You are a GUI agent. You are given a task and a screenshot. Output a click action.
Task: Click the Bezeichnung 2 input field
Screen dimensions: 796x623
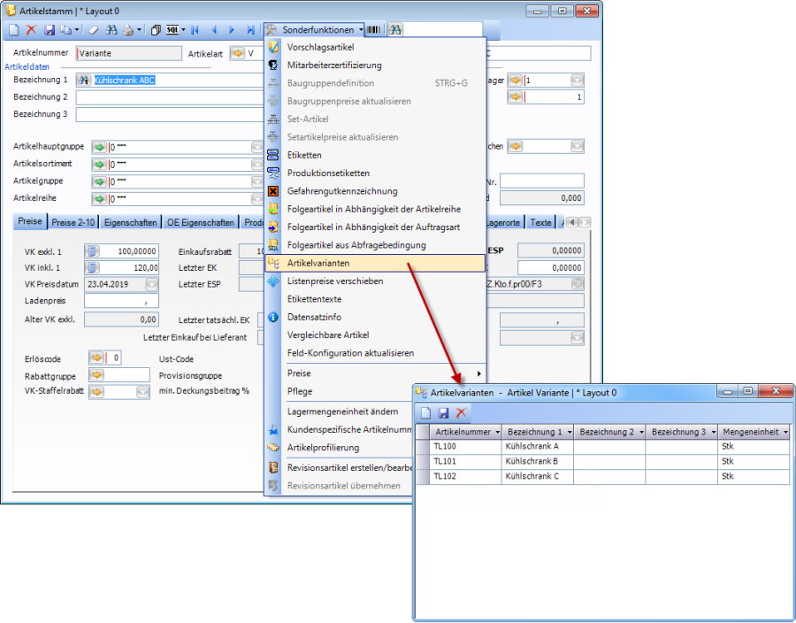pyautogui.click(x=168, y=97)
